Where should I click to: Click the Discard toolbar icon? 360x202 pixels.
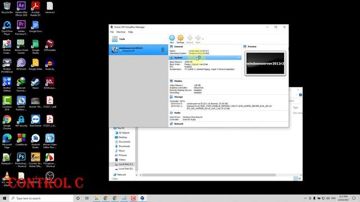(190, 38)
